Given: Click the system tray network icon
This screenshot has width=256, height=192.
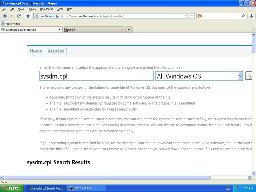Looking at the screenshot, I should (237, 188).
